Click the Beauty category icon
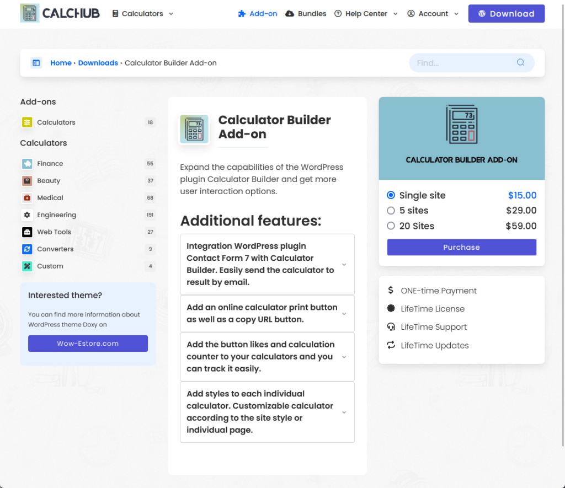 tap(27, 181)
